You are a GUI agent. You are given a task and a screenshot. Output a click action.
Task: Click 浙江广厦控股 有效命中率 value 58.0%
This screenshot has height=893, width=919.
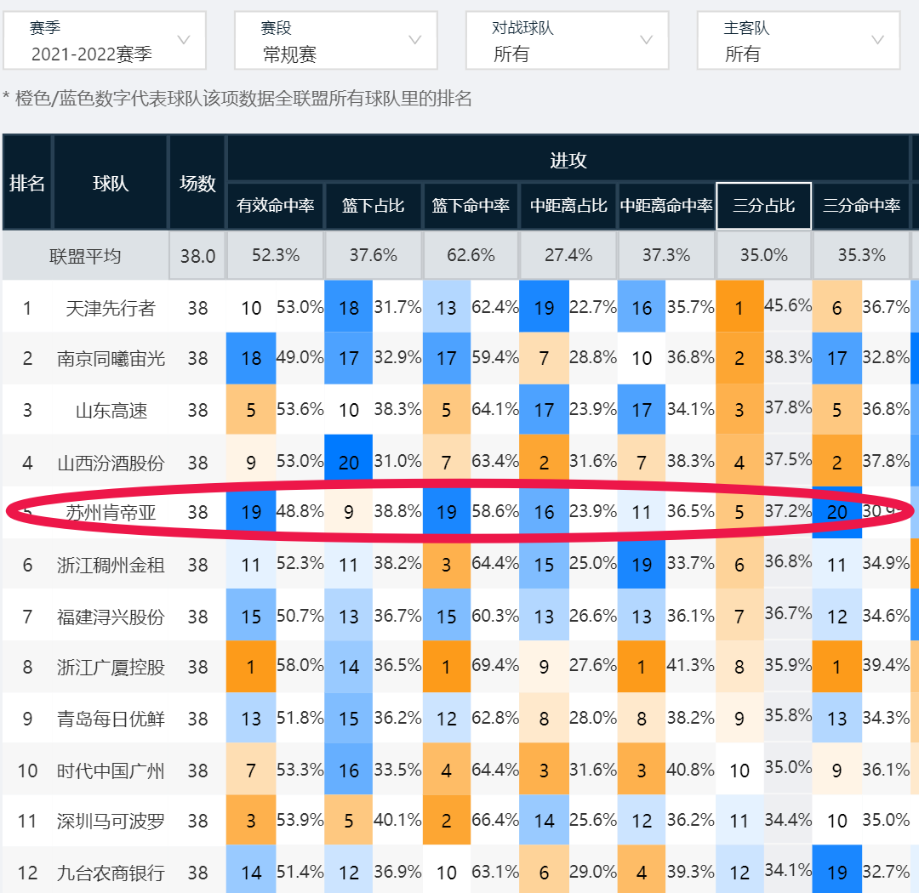[x=300, y=665]
